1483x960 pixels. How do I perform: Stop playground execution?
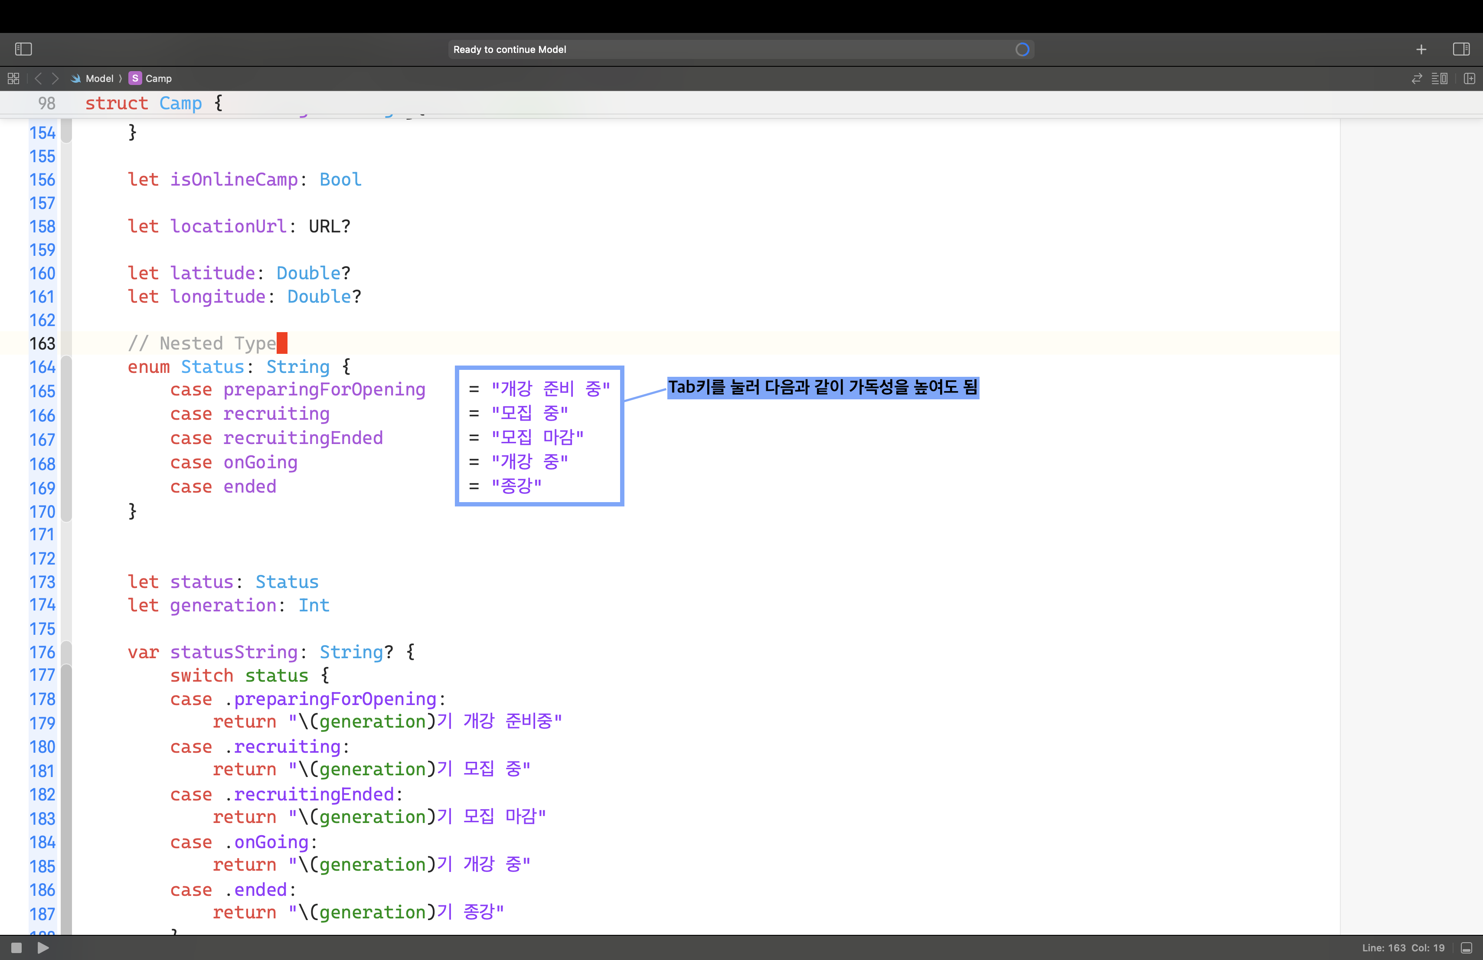(x=17, y=947)
